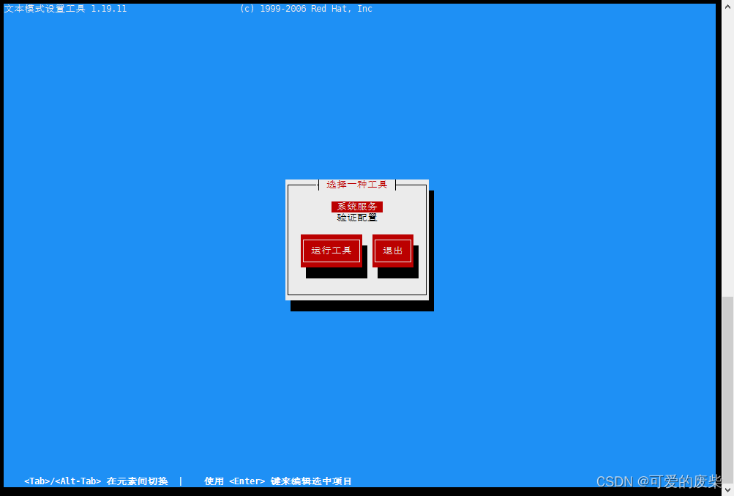This screenshot has width=734, height=496.
Task: Click the scrollbar down arrow
Action: (x=727, y=490)
